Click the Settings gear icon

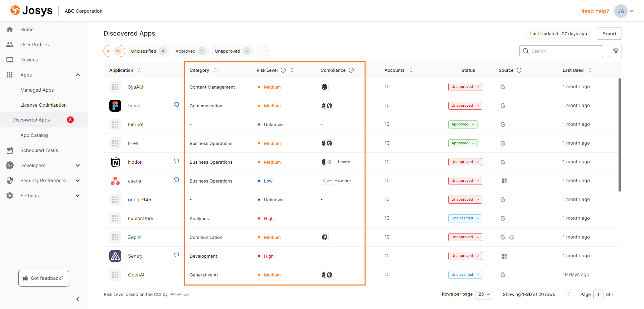10,196
